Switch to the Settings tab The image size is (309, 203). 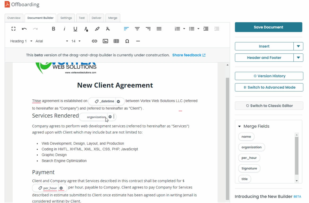(x=66, y=18)
